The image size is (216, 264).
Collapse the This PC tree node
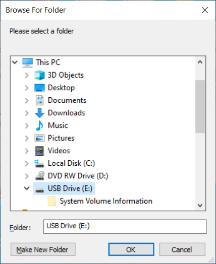(15, 62)
